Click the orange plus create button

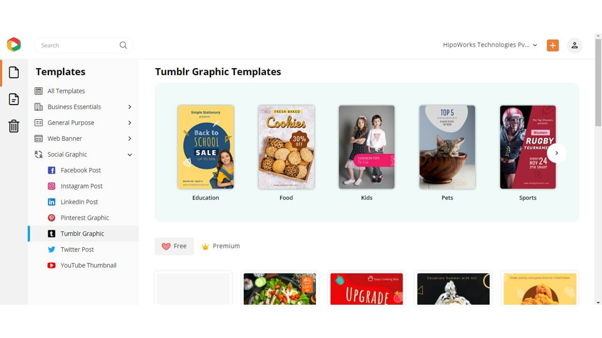553,45
